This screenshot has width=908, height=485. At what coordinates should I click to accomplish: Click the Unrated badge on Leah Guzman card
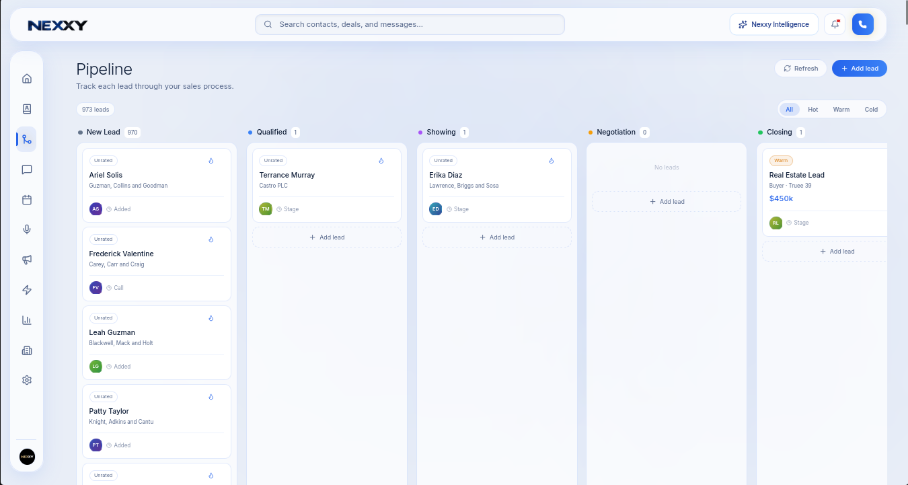tap(104, 318)
